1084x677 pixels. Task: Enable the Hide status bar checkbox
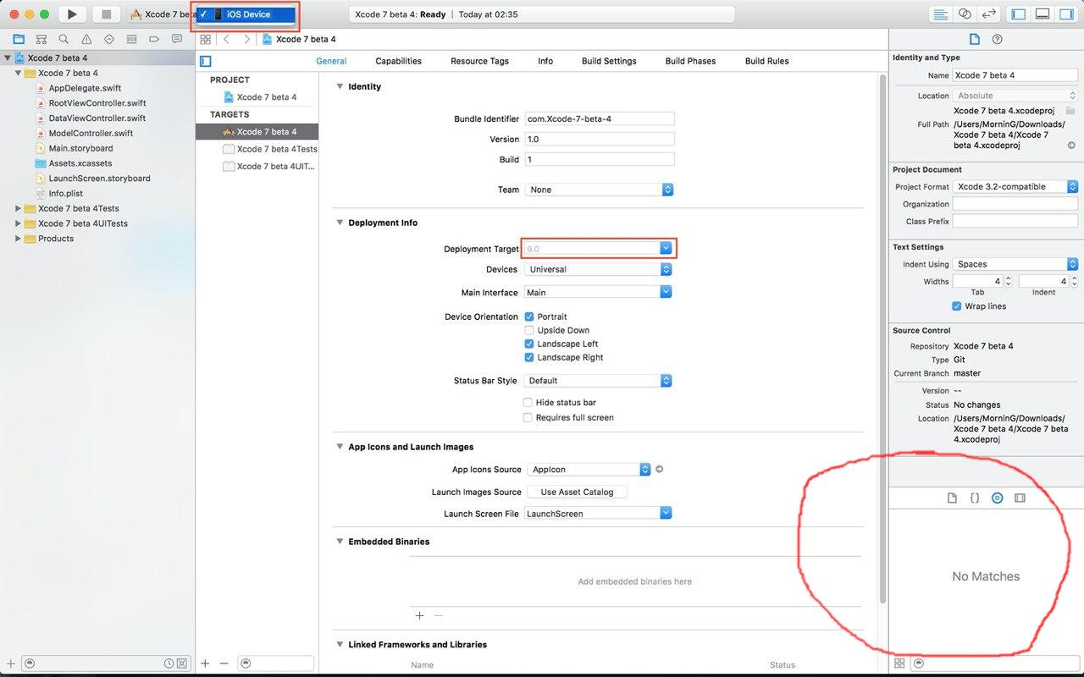click(528, 403)
